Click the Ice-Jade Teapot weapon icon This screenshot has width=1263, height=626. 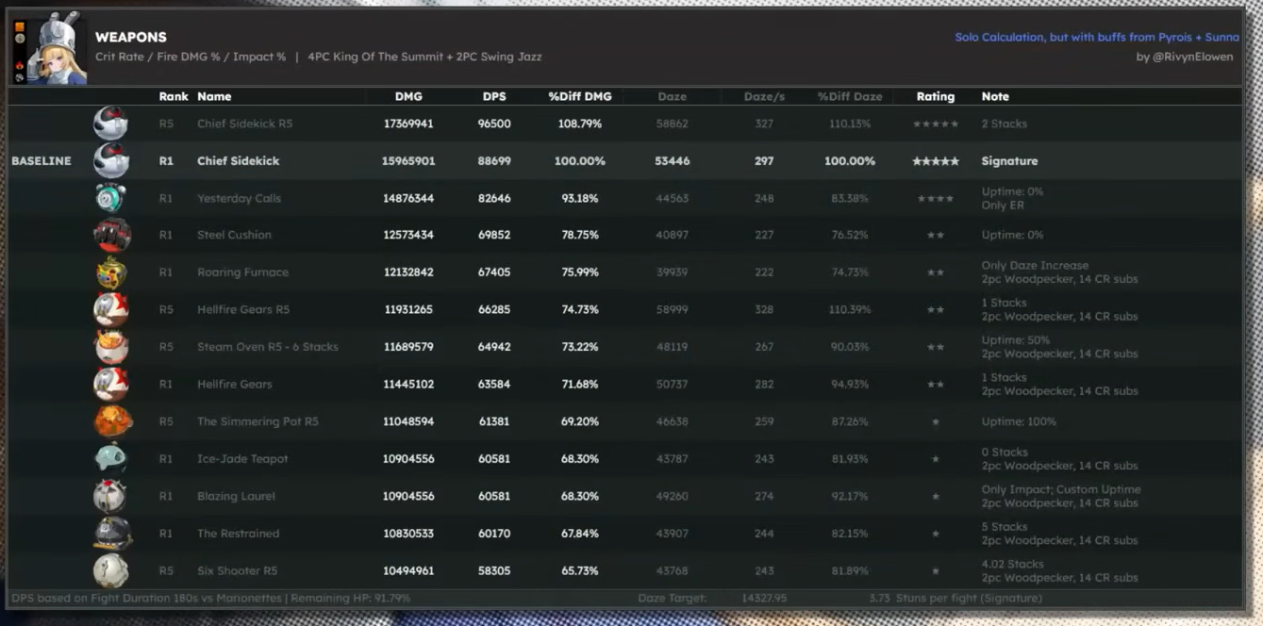point(110,459)
